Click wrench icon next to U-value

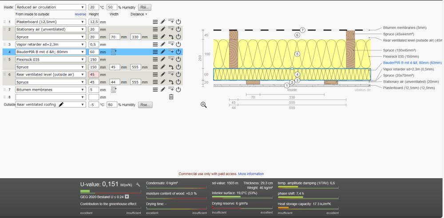pyautogui.click(x=138, y=185)
